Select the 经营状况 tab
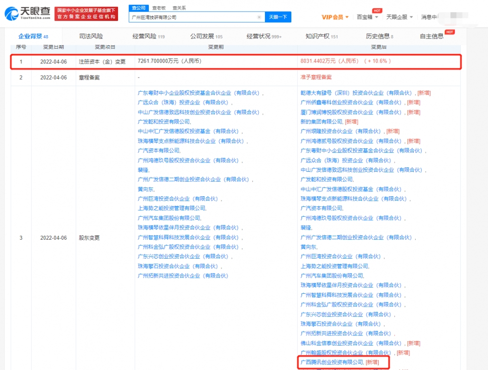Image resolution: width=488 pixels, height=370 pixels. coord(264,37)
